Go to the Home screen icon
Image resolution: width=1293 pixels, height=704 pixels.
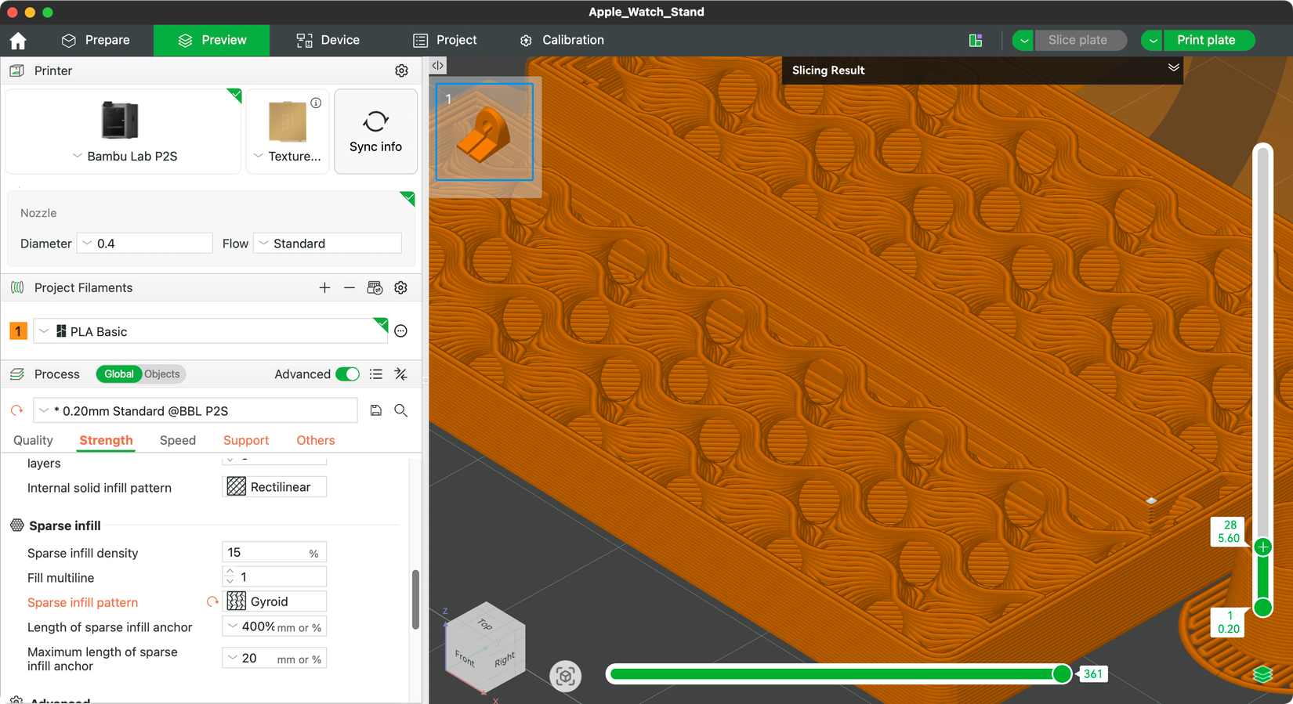18,40
